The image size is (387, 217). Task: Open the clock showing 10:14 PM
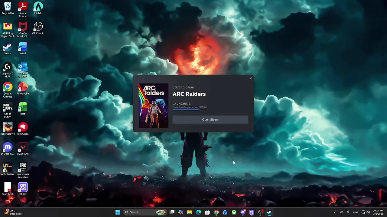(x=378, y=212)
